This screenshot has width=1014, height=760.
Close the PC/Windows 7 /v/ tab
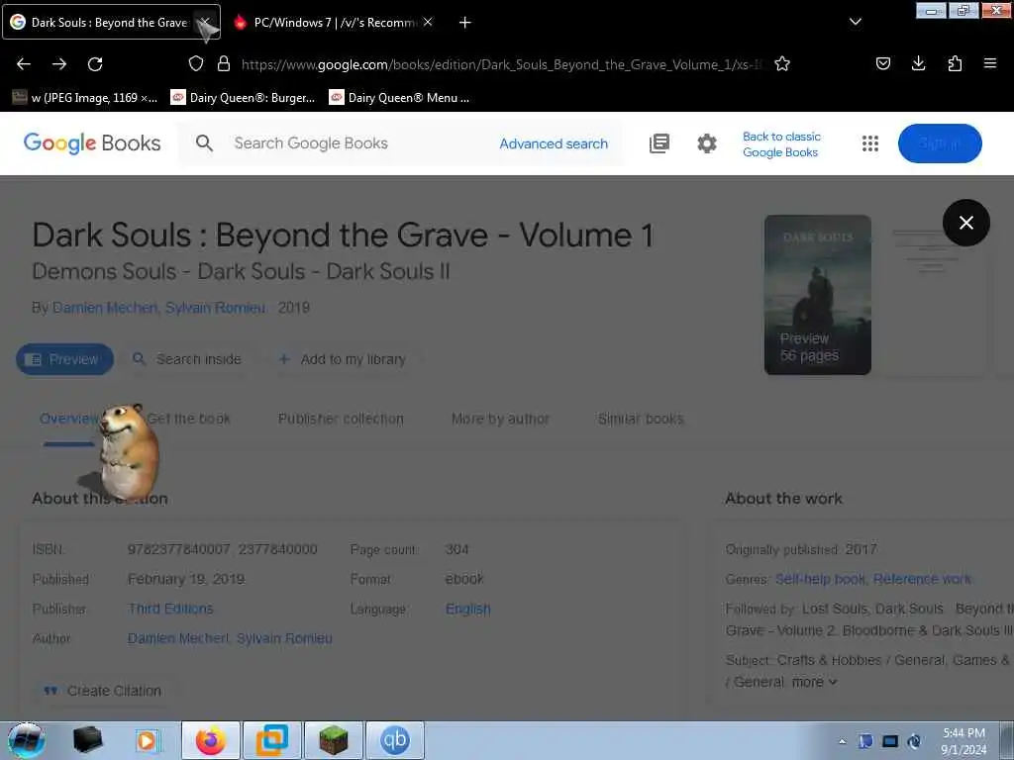(428, 22)
